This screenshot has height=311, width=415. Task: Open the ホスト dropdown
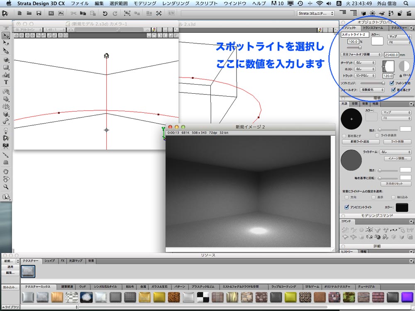pos(365,69)
